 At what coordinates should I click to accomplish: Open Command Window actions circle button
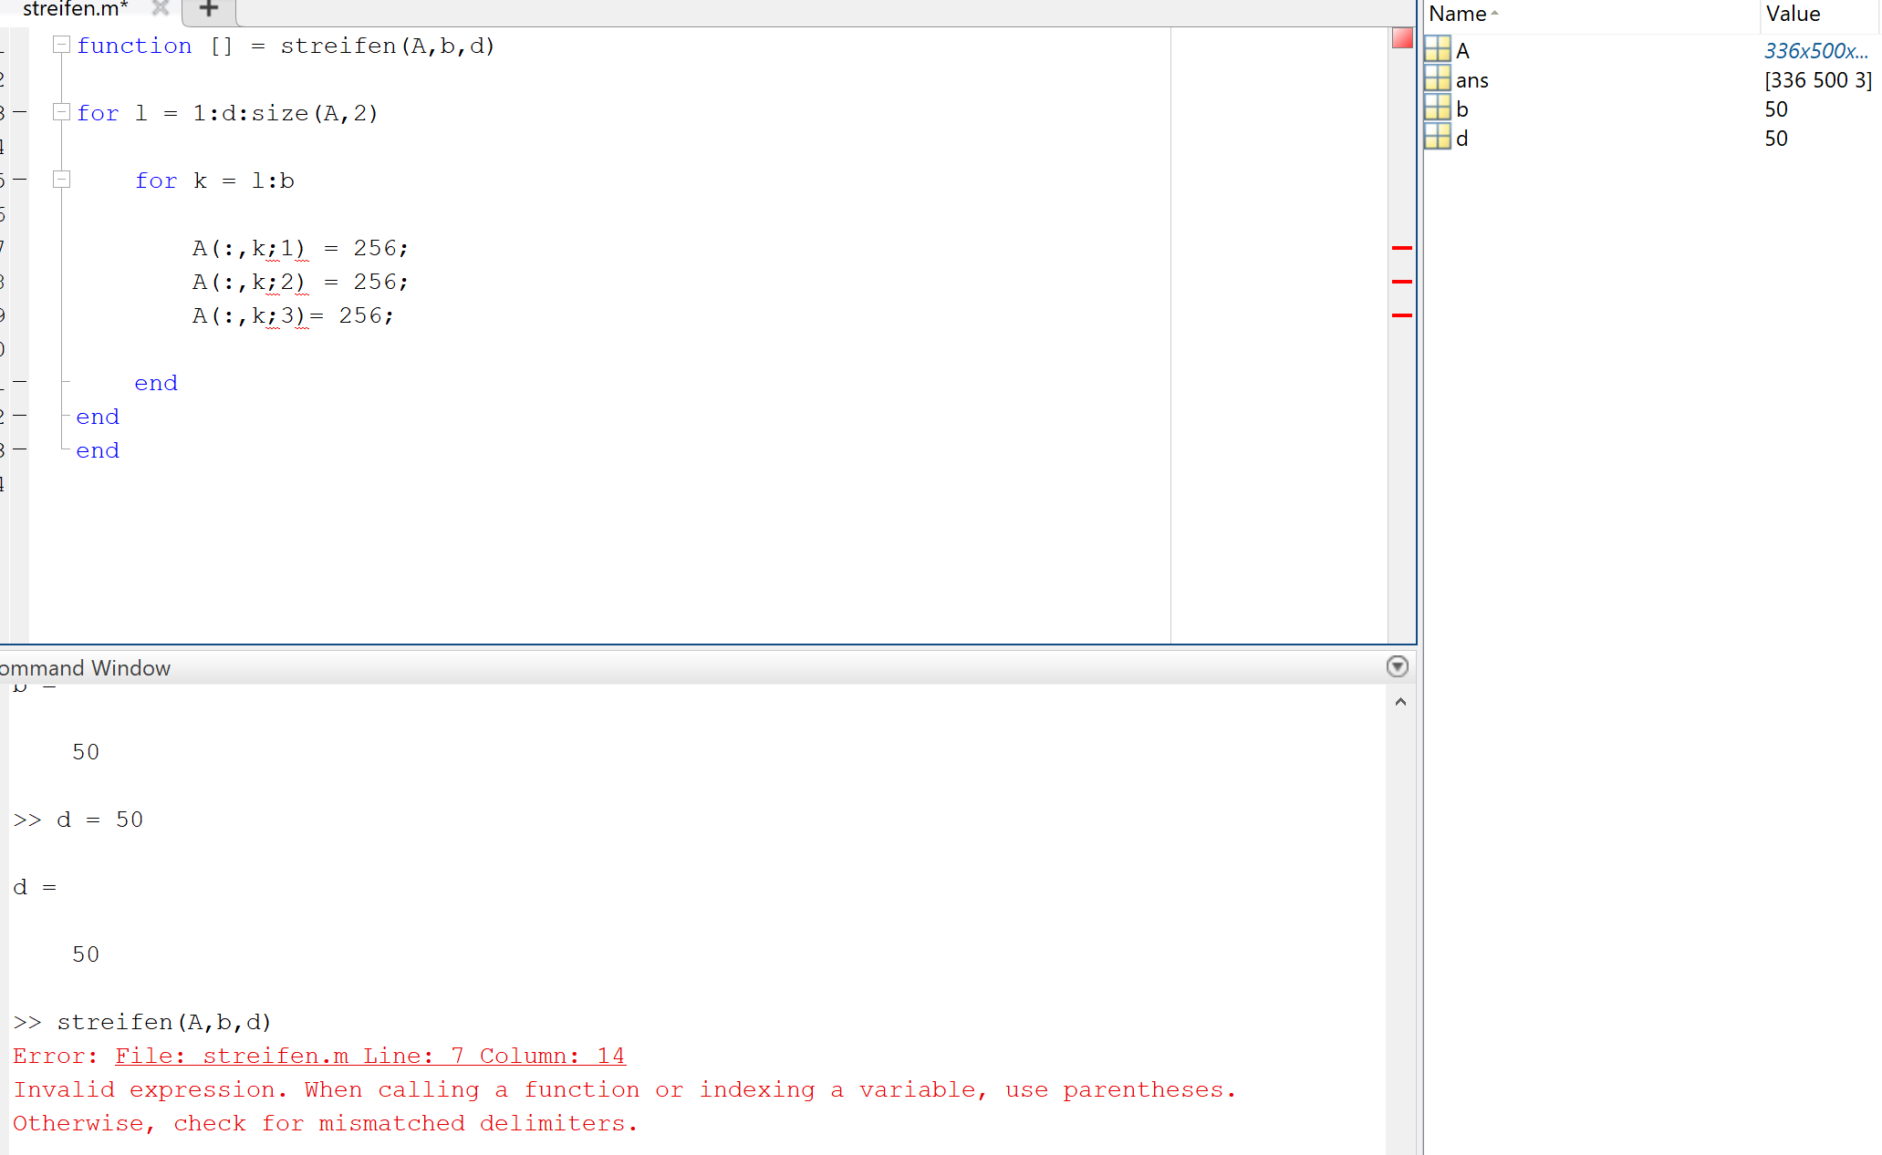pos(1397,666)
